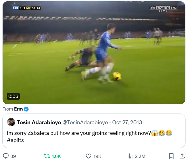Open the #splits hashtag
This screenshot has height=162, width=187.
[15, 140]
